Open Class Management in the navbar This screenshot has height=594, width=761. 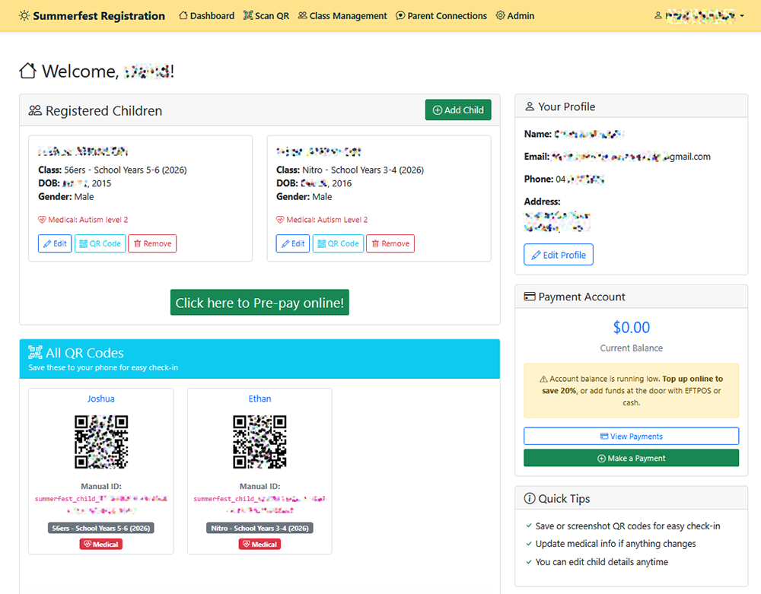[x=342, y=15]
